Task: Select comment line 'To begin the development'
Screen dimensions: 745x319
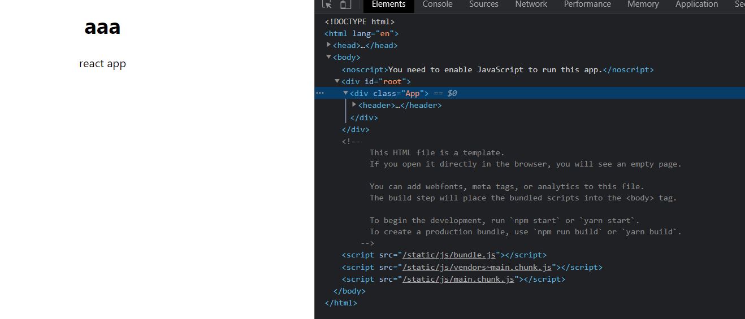Action: [x=505, y=220]
